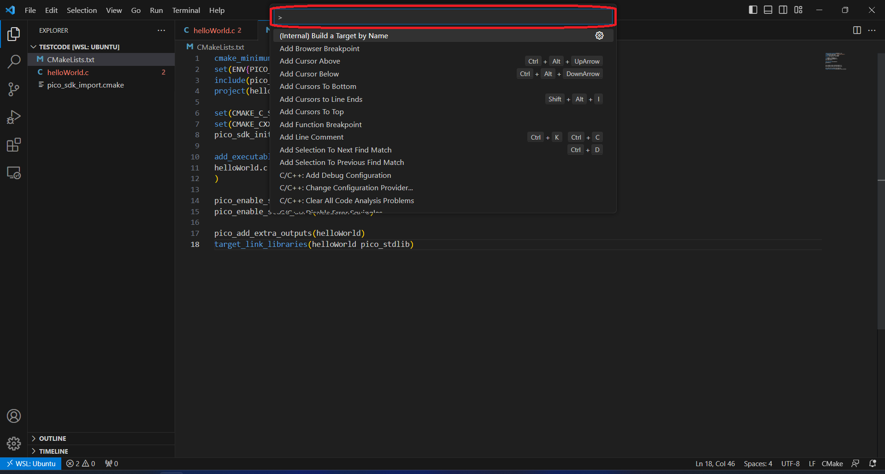Viewport: 885px width, 474px height.
Task: Open the Search view in activity bar
Action: coord(14,61)
